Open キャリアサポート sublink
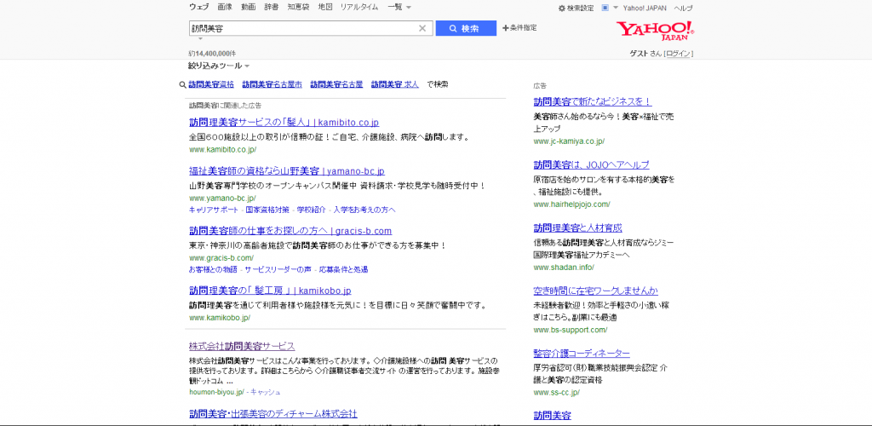 [x=214, y=210]
